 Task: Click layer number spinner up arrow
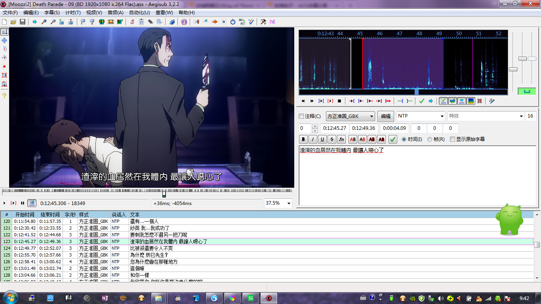click(x=315, y=126)
